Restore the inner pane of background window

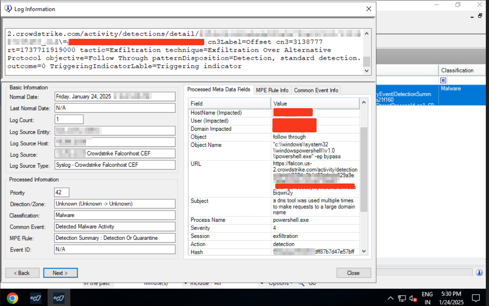[480, 16]
